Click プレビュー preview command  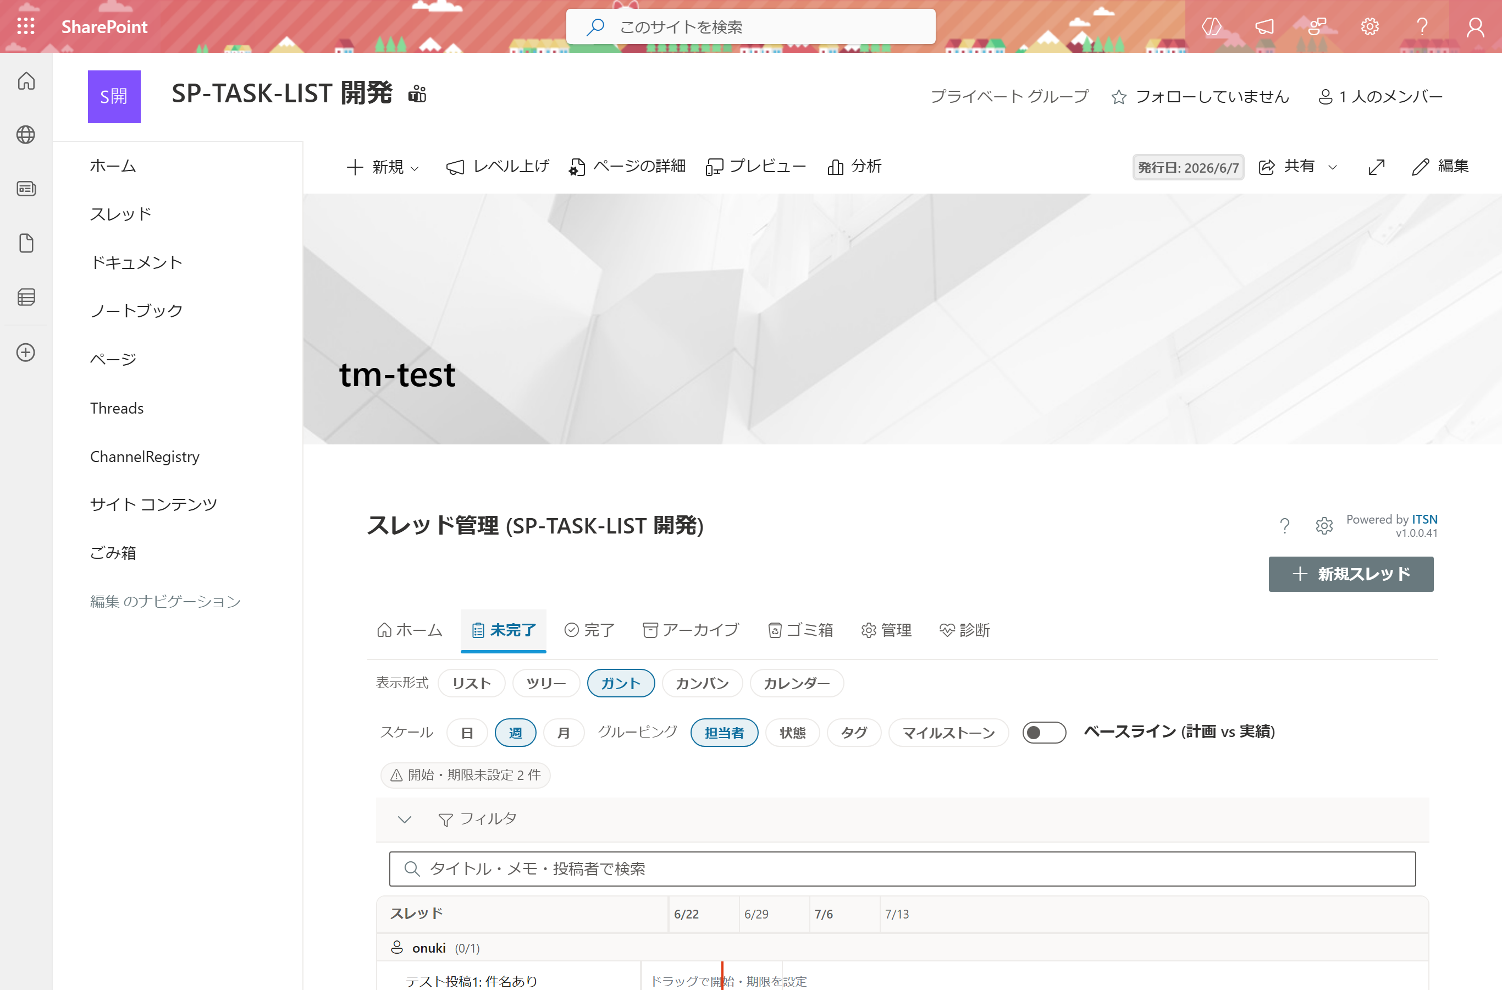tap(756, 167)
